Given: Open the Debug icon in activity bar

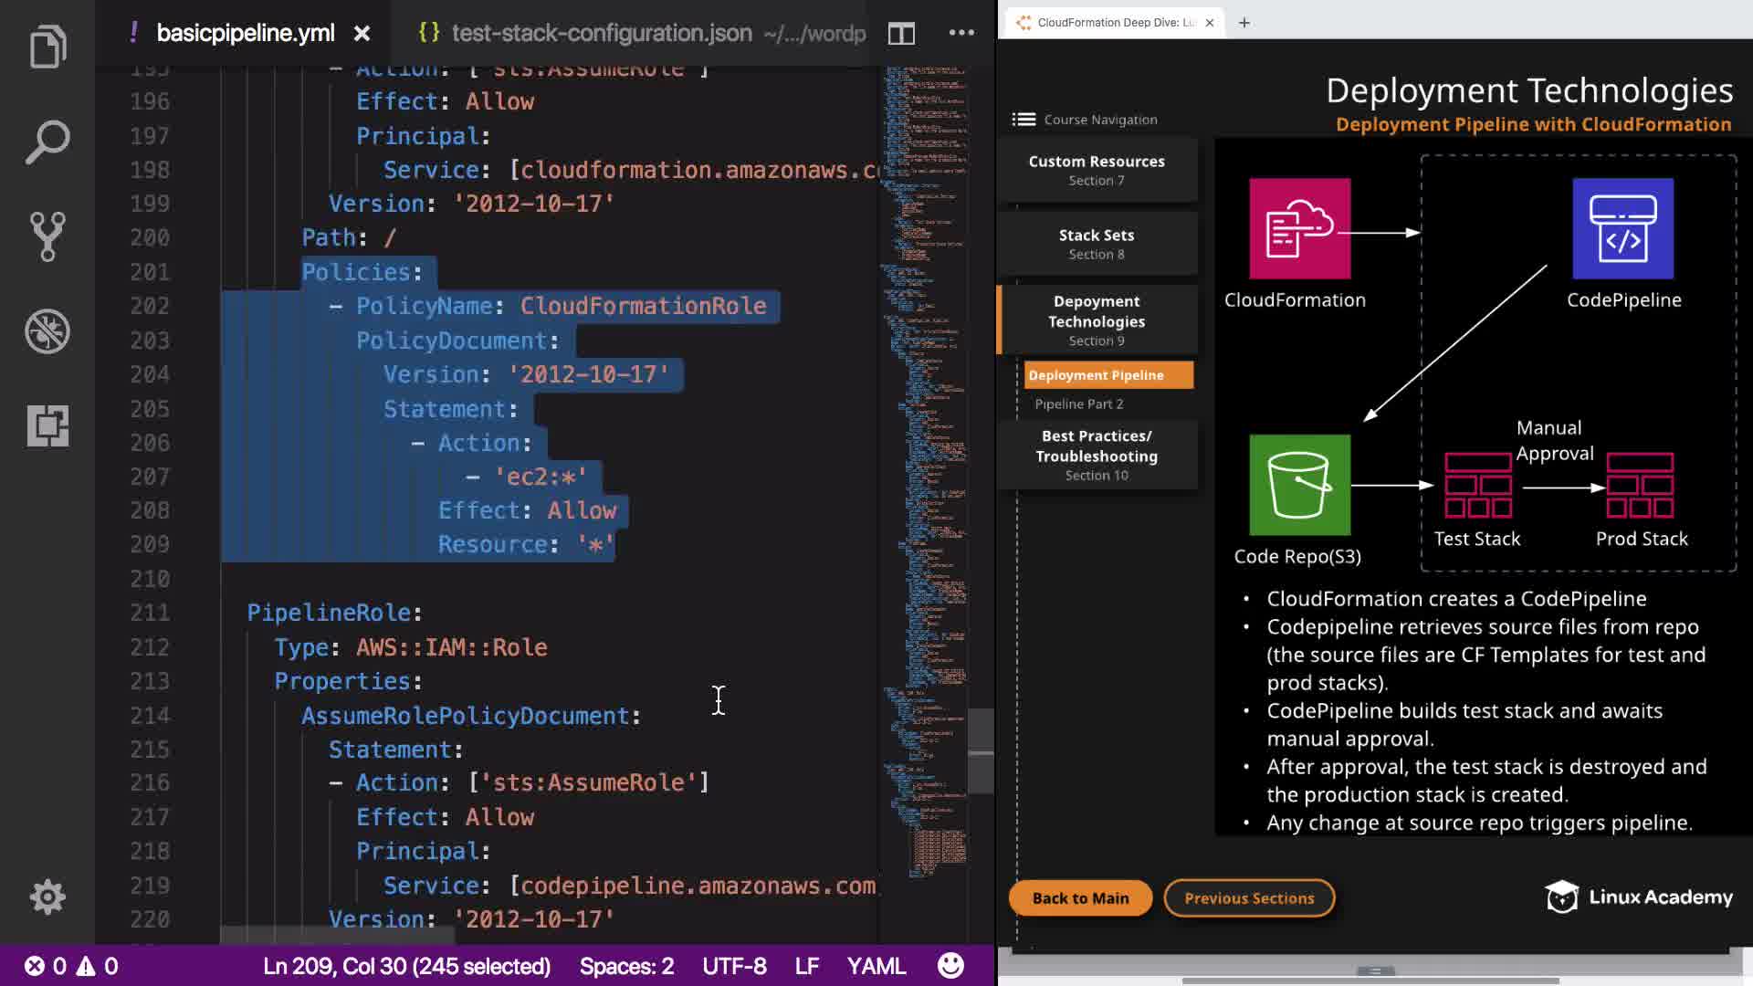Looking at the screenshot, I should pos(47,331).
